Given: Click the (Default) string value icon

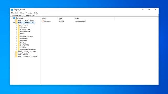Looking at the screenshot, I should click(43, 21).
